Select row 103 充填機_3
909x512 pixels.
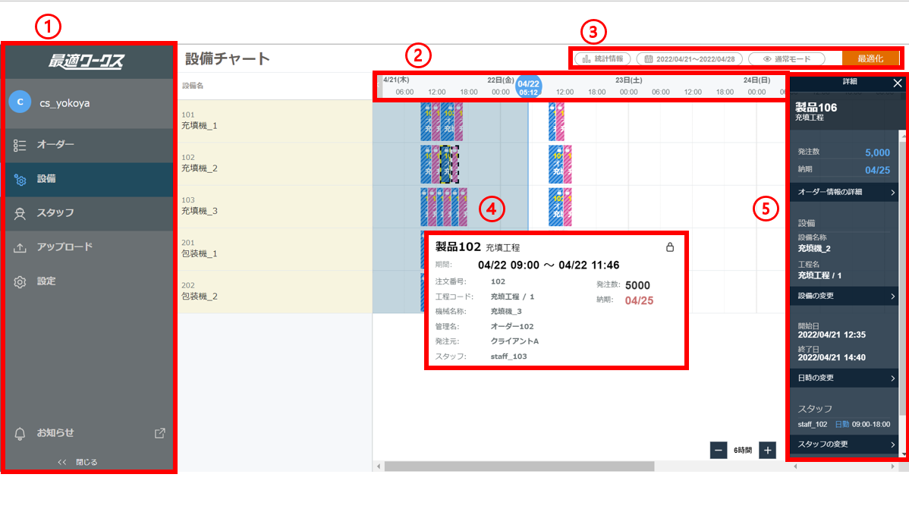coord(275,206)
